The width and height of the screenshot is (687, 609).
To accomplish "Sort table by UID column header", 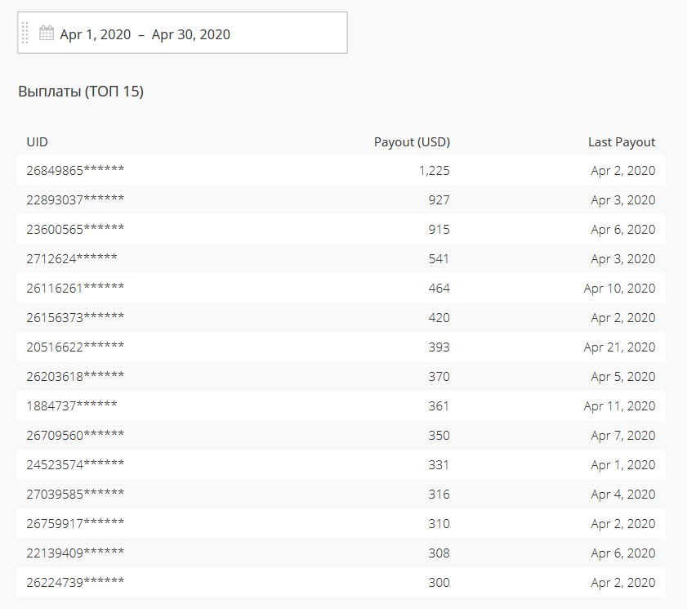I will pyautogui.click(x=38, y=142).
